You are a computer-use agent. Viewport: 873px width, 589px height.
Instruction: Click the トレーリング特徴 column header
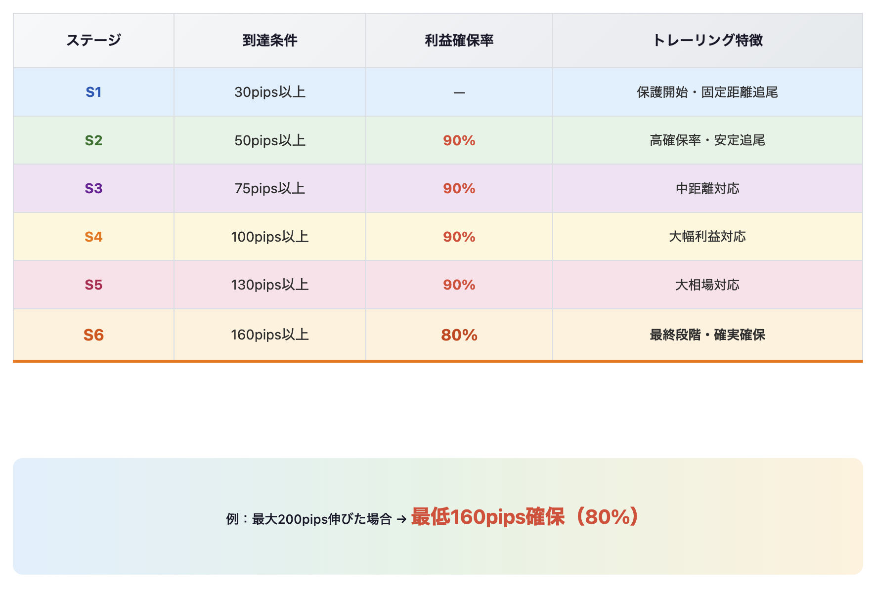pyautogui.click(x=707, y=41)
